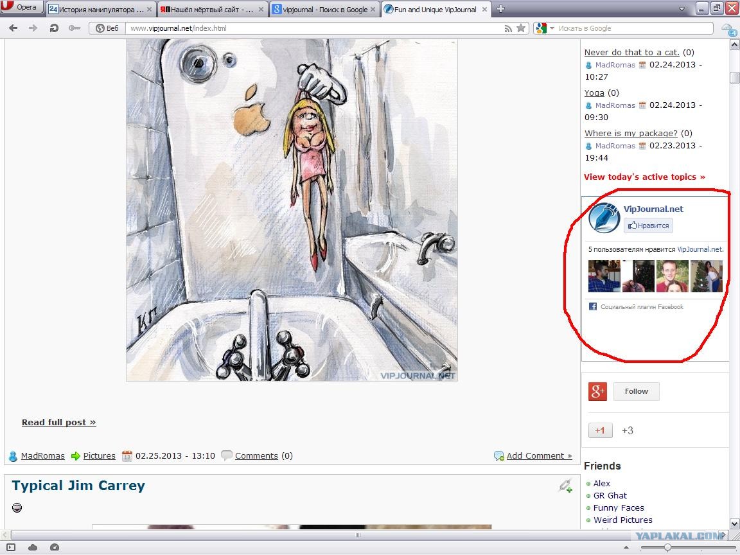Click the pencil edit icon beside Jim Carrey post
Image resolution: width=740 pixels, height=555 pixels.
coord(565,486)
